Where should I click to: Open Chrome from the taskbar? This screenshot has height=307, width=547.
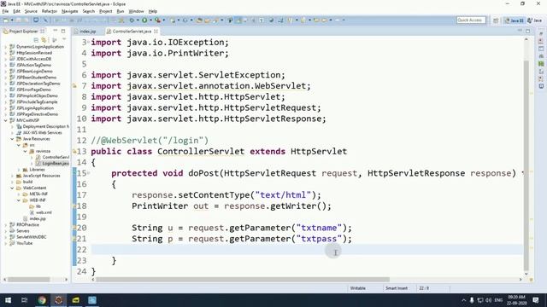(42, 300)
